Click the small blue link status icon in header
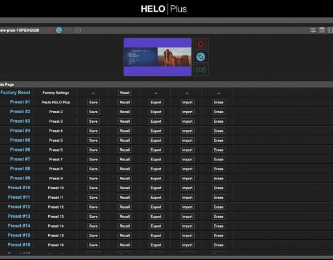Screen dimensions: 333x260 [x=59, y=30]
